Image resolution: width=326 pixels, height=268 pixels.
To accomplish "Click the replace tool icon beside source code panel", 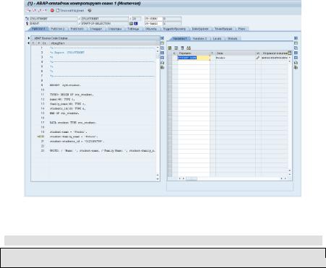I will click(x=162, y=48).
